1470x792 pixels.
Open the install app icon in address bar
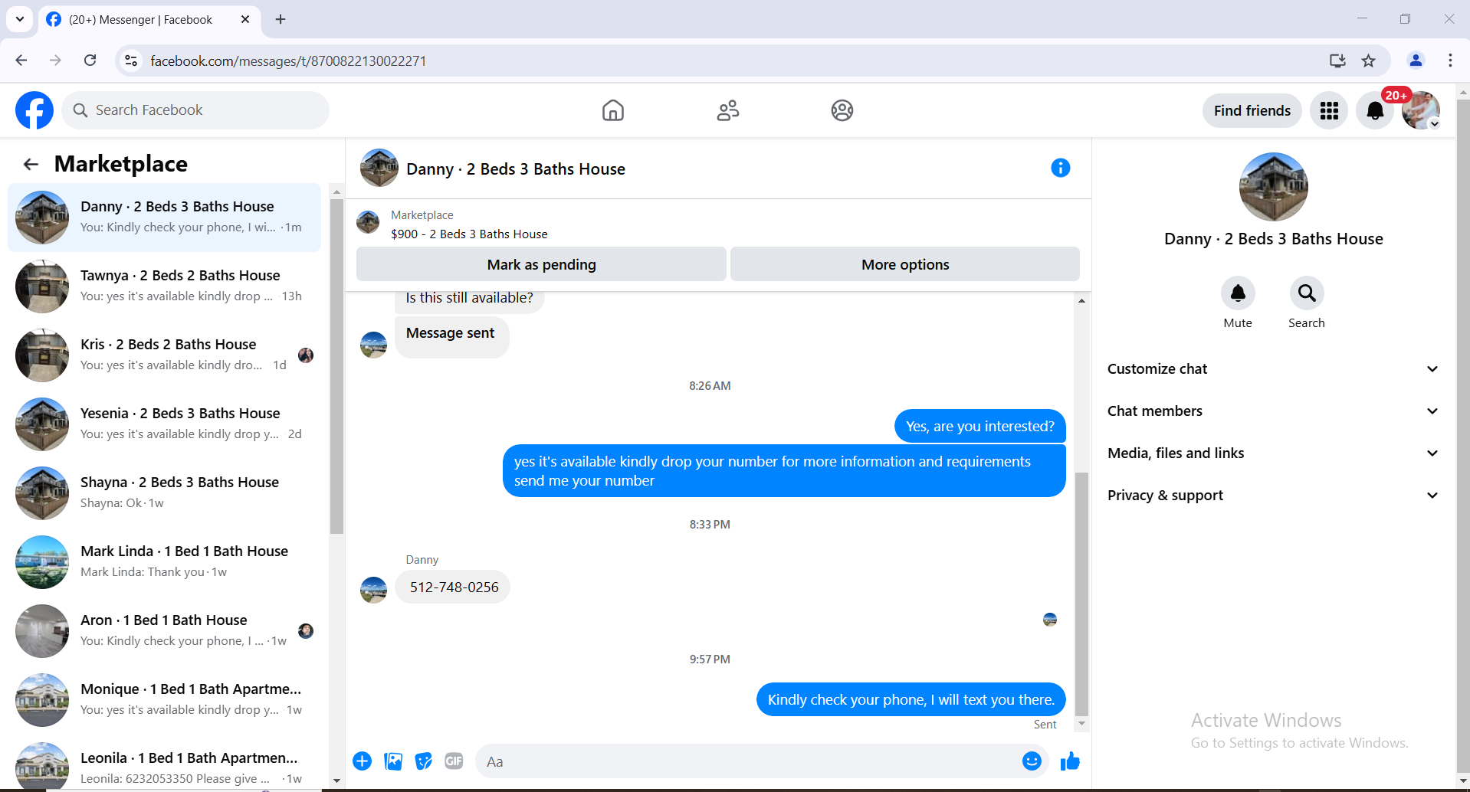tap(1337, 61)
